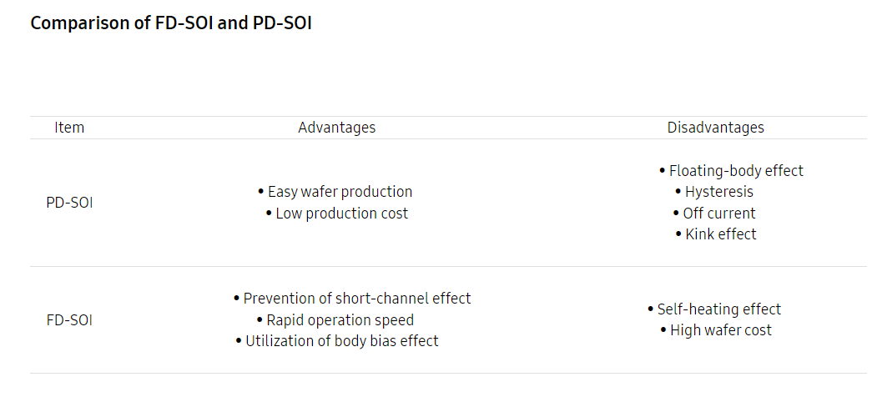Select 'Rapid operation speed' bullet text
Image resolution: width=877 pixels, height=402 pixels.
(x=340, y=320)
